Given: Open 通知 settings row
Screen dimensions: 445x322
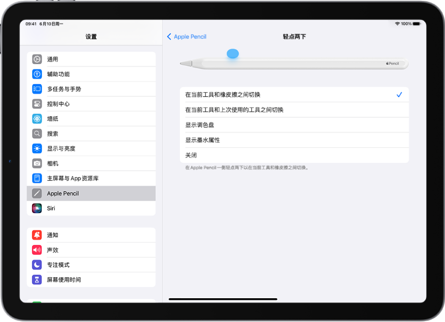Looking at the screenshot, I should tap(91, 235).
